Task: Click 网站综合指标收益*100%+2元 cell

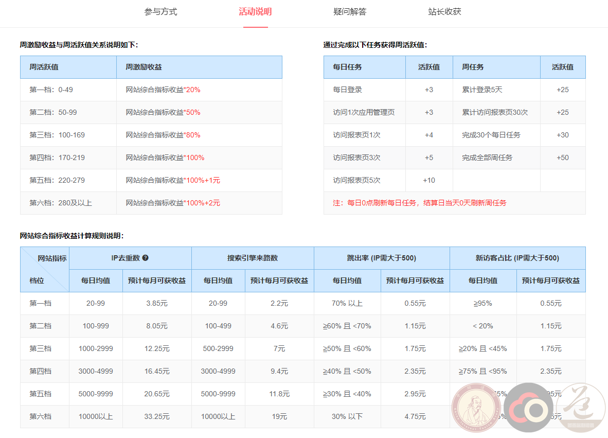Action: click(199, 203)
